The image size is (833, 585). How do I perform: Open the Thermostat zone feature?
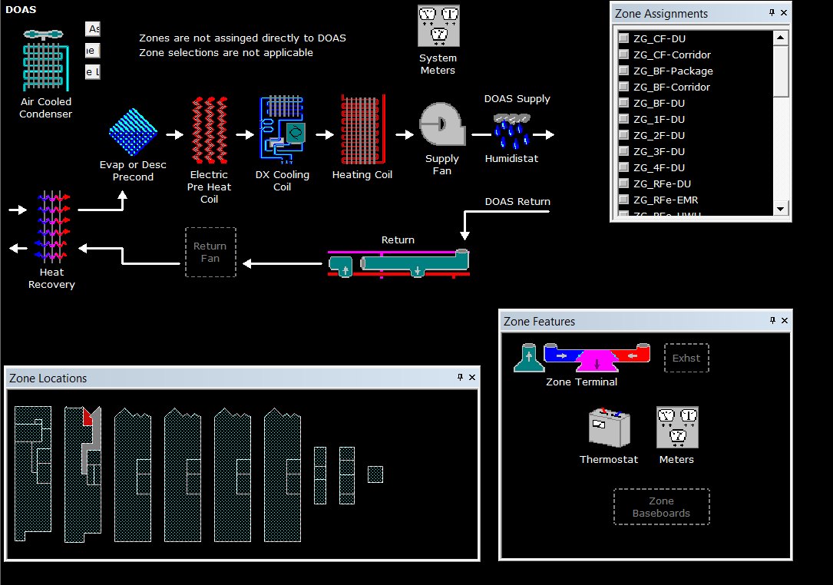click(609, 427)
